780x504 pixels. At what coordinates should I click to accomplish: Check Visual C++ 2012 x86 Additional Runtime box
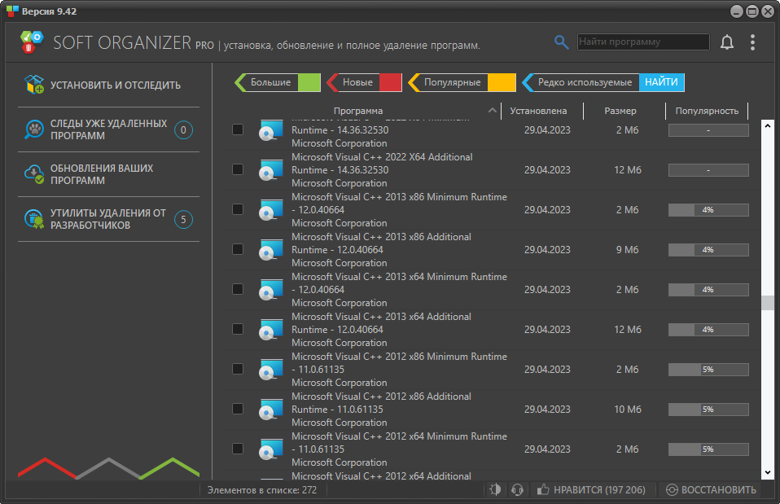(x=238, y=409)
